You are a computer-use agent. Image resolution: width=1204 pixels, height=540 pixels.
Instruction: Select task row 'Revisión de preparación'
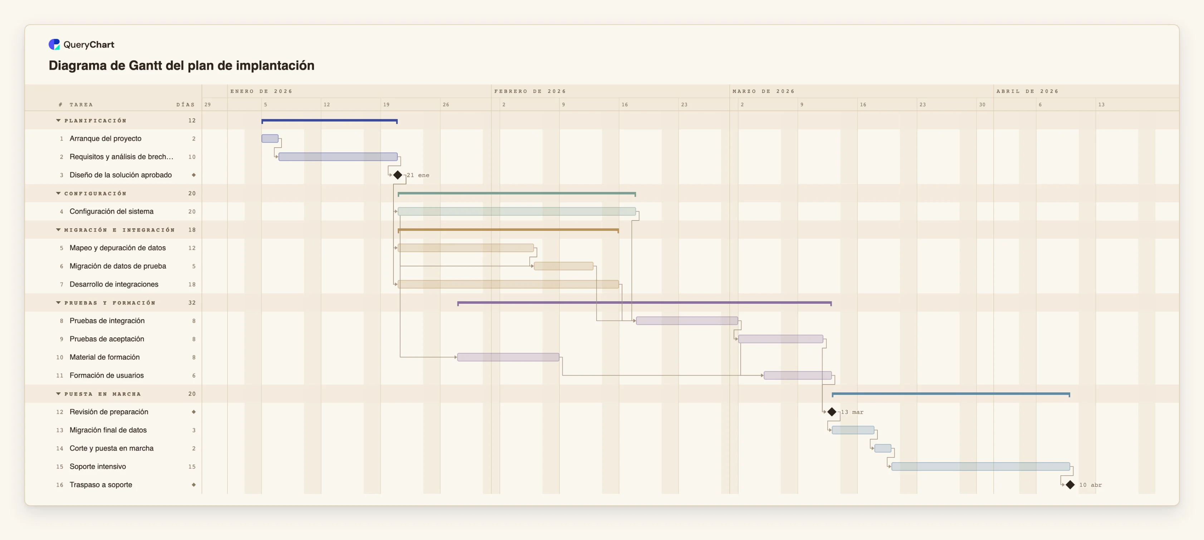tap(113, 412)
